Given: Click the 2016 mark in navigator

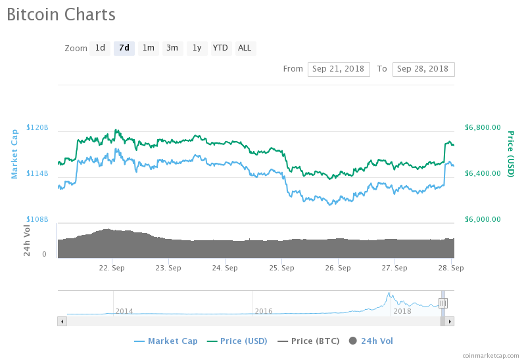Looking at the screenshot, I should tap(264, 311).
